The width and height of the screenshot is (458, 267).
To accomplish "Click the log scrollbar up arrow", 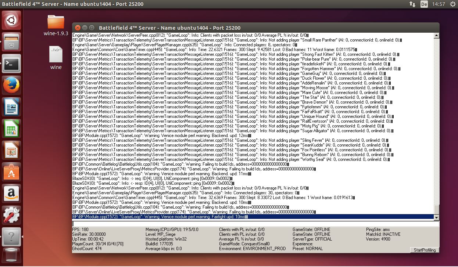I will [x=437, y=36].
